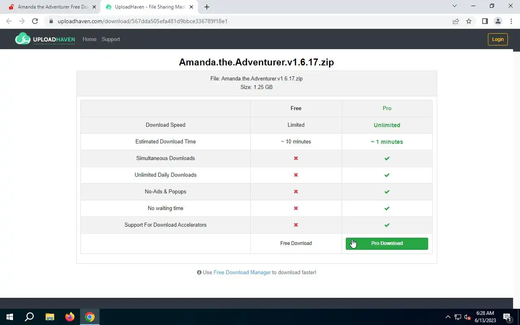Open the taskbar clock and date
Screen dimensions: 520x325
coord(485,317)
